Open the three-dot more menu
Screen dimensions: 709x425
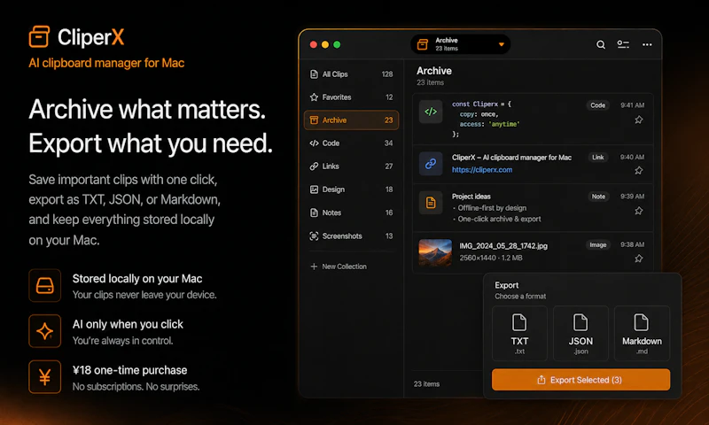pos(647,44)
